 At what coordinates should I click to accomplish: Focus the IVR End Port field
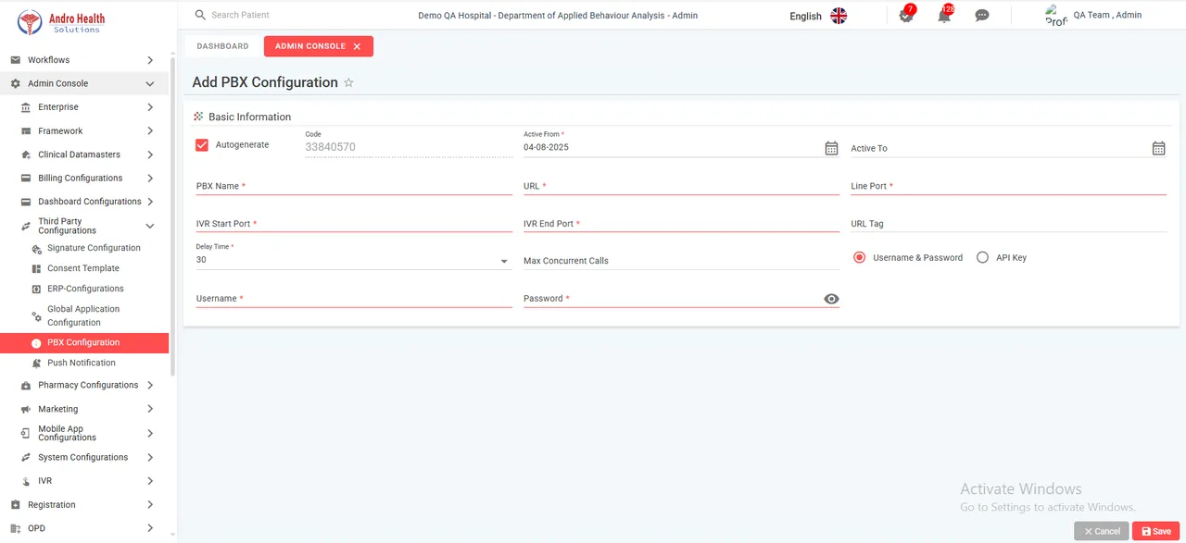(681, 224)
